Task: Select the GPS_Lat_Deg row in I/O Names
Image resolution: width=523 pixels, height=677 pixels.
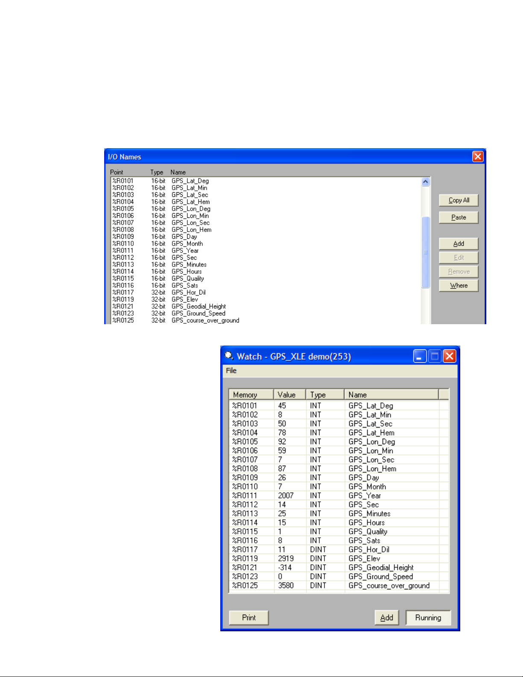Action: [266, 181]
